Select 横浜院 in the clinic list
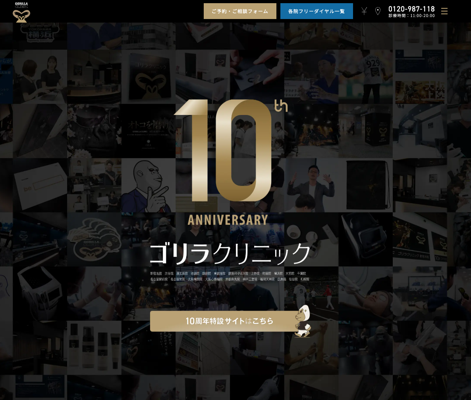Screen dimensions: 471x400 point(278,274)
